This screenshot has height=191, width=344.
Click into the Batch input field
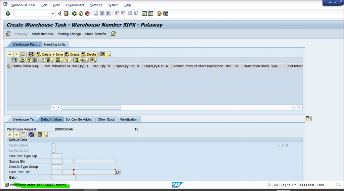pyautogui.click(x=63, y=177)
